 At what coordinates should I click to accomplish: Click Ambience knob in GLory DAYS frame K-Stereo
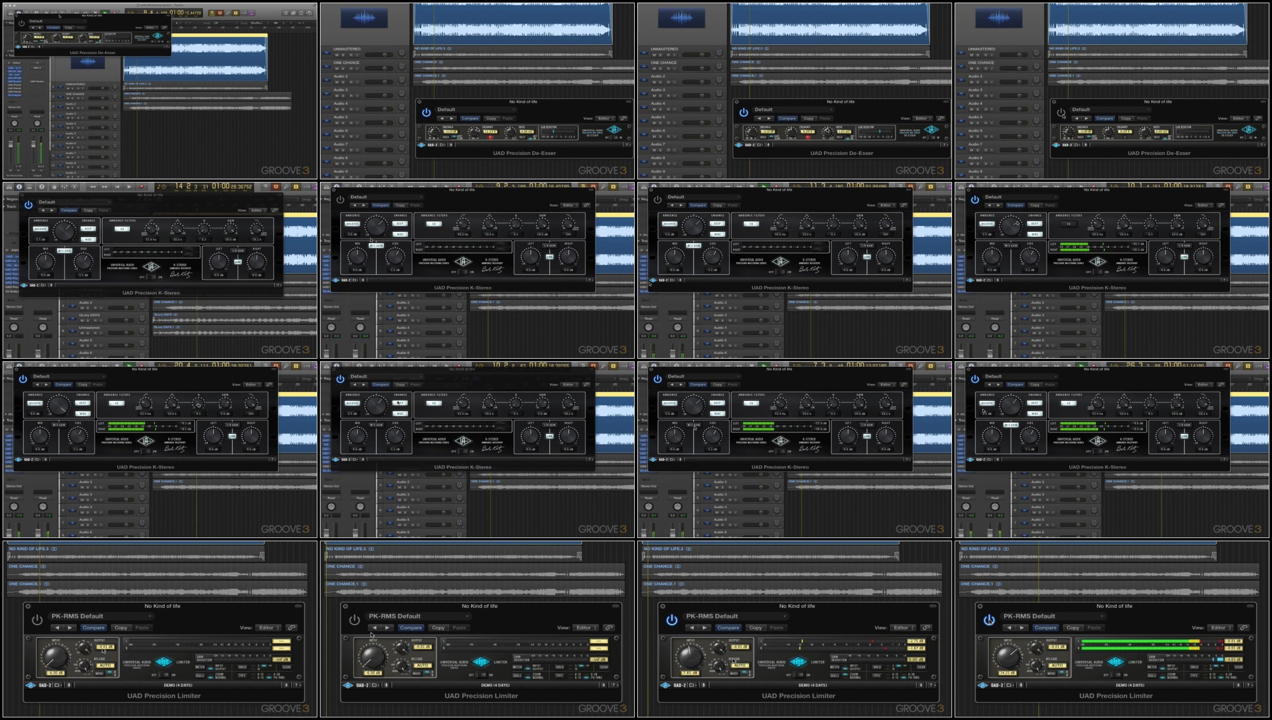[x=64, y=231]
